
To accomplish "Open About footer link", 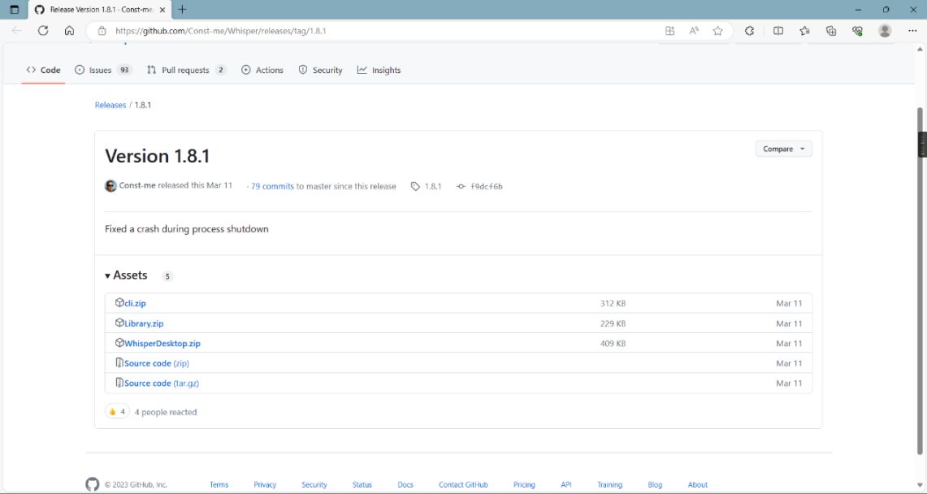I will (x=698, y=484).
